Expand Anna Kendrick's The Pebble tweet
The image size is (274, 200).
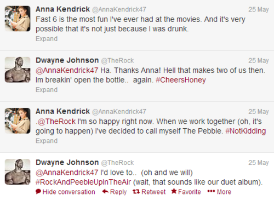pyautogui.click(x=47, y=141)
